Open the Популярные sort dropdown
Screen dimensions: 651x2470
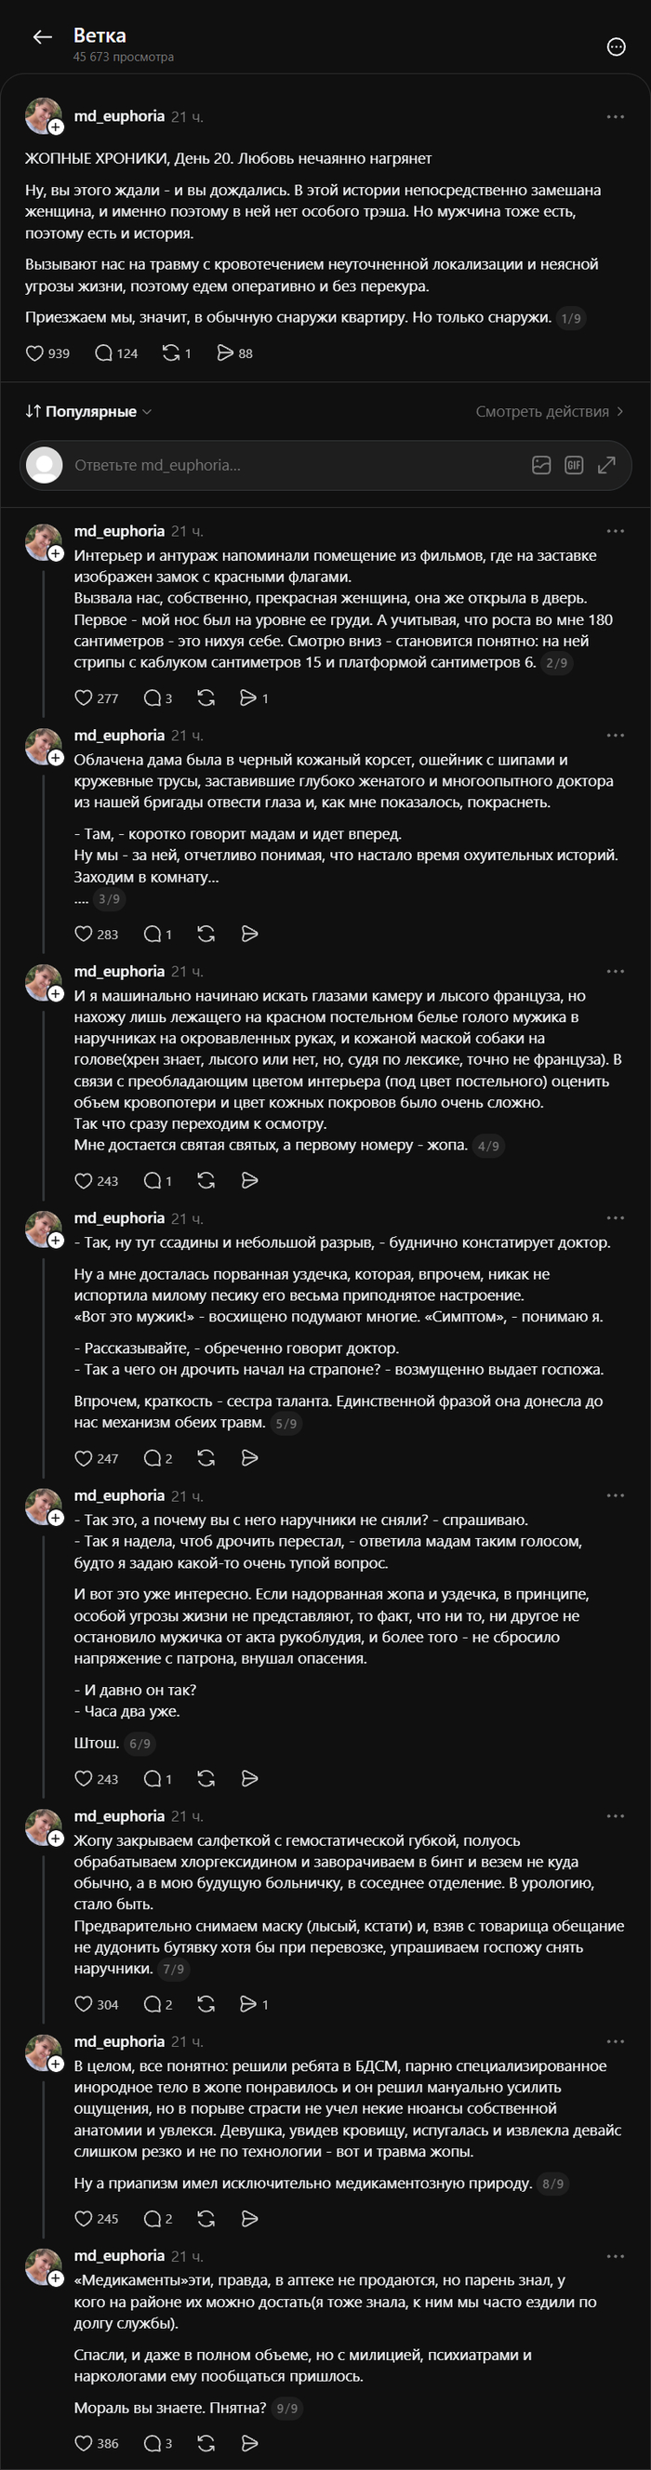(x=88, y=411)
